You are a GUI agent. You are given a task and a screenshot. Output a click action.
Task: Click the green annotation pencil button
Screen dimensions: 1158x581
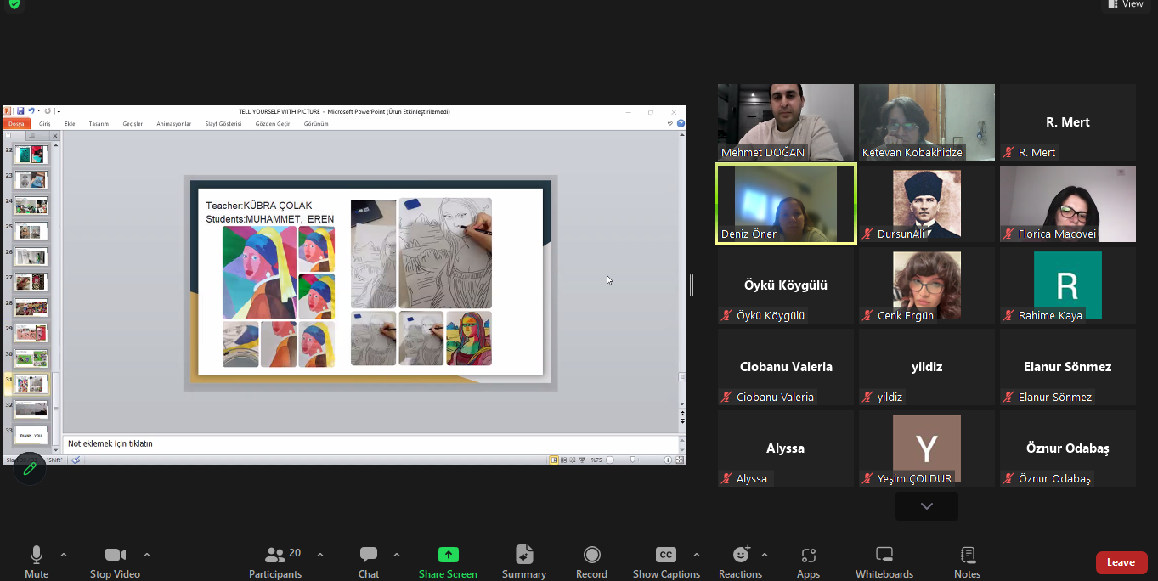[x=30, y=468]
